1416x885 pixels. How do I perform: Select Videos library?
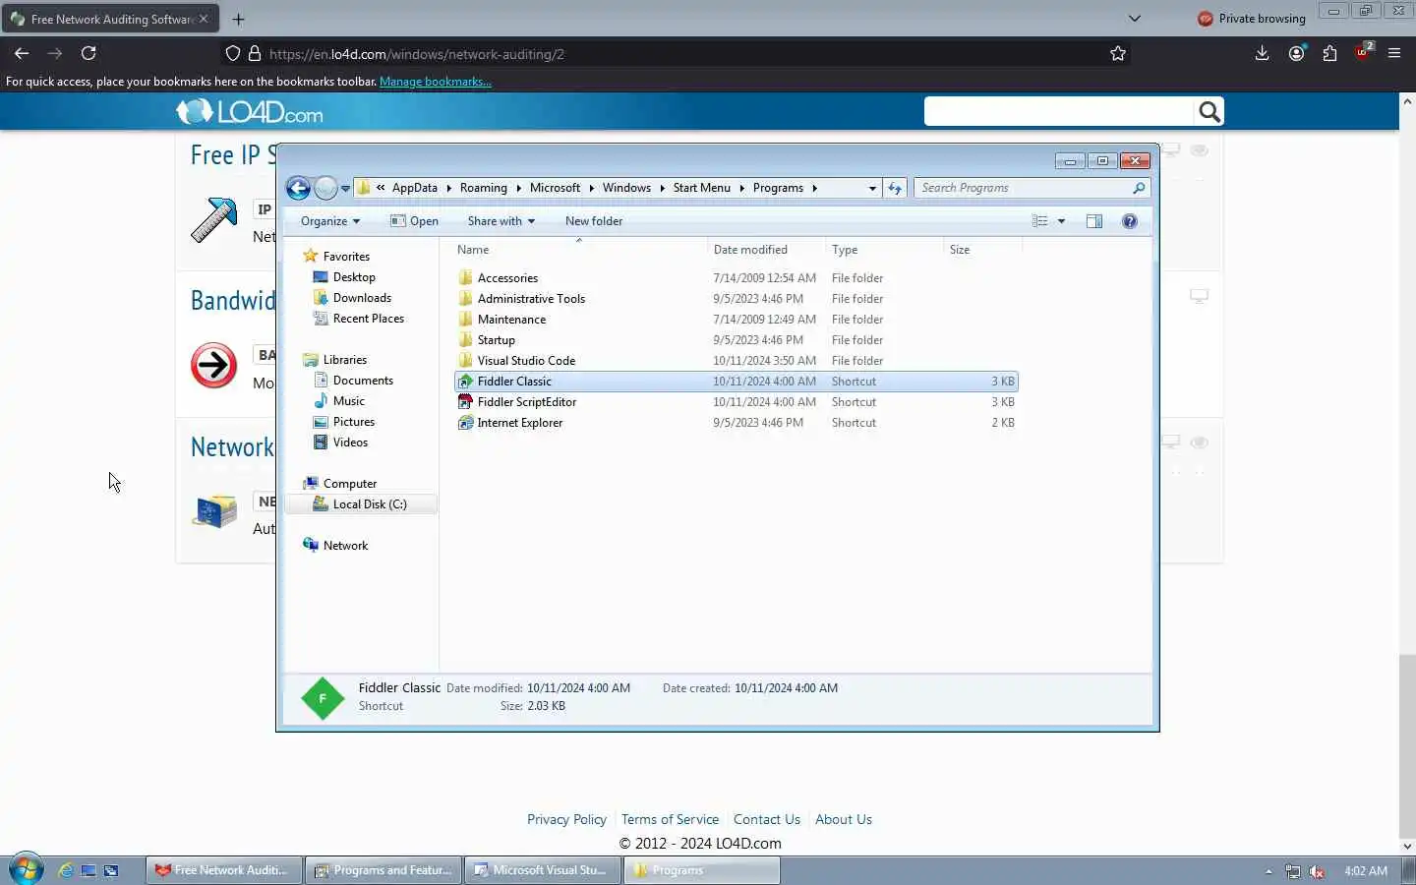coord(350,442)
